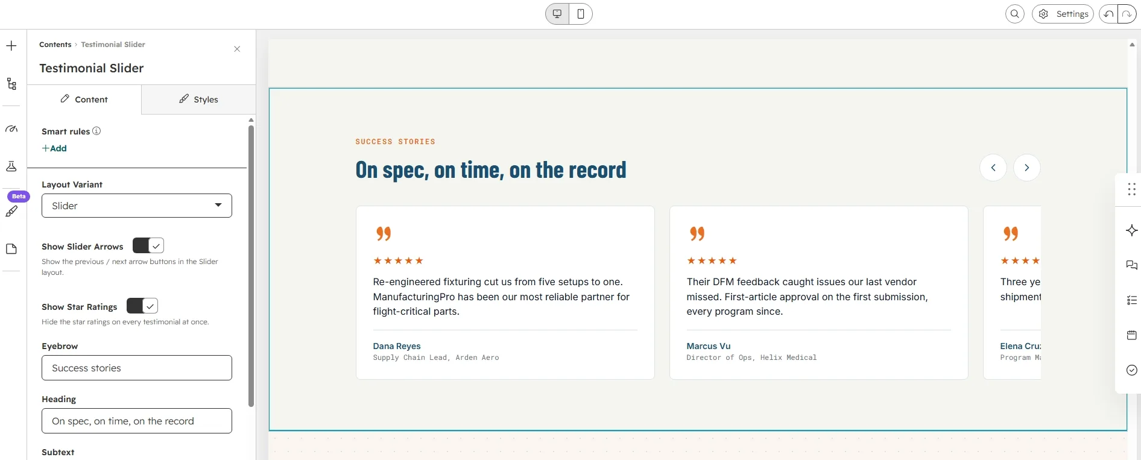Open the checklist icon on right rail
This screenshot has width=1141, height=460.
tap(1131, 300)
